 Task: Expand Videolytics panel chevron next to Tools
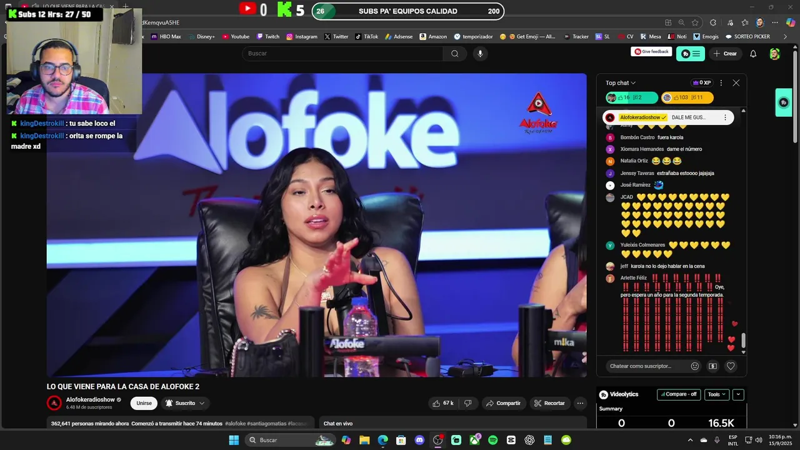tap(738, 394)
